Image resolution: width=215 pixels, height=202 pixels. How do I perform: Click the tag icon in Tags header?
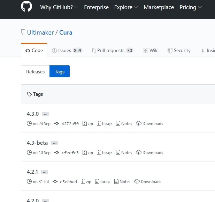tap(29, 94)
